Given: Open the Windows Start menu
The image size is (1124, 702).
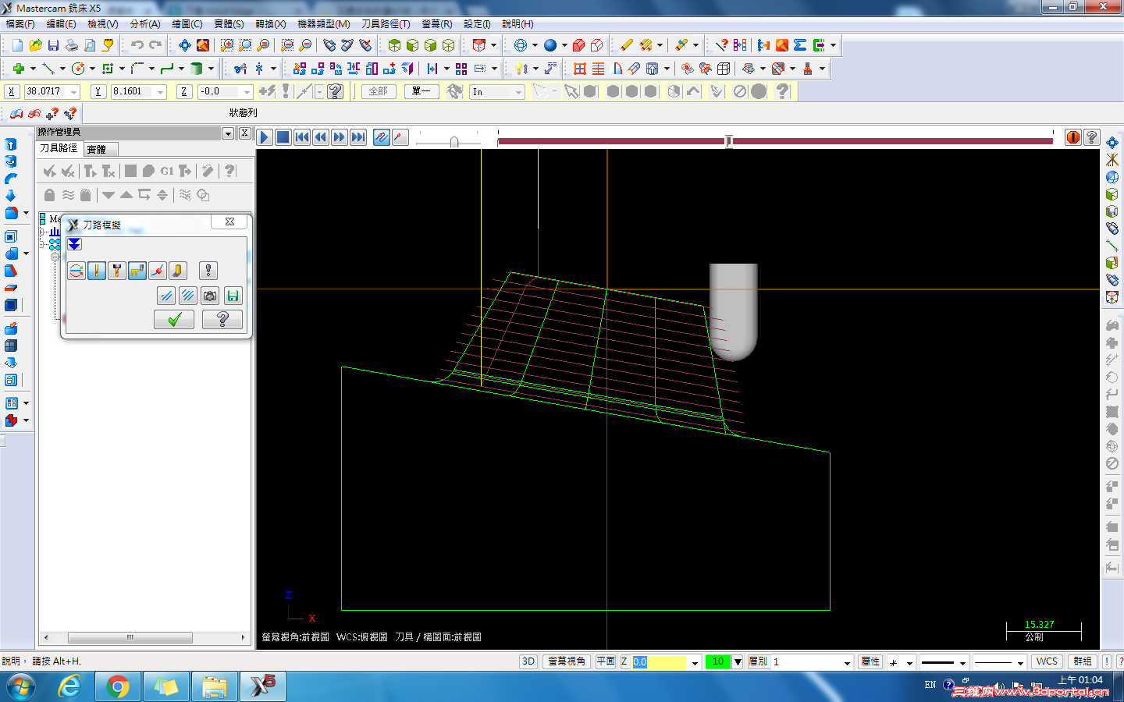Looking at the screenshot, I should point(21,687).
